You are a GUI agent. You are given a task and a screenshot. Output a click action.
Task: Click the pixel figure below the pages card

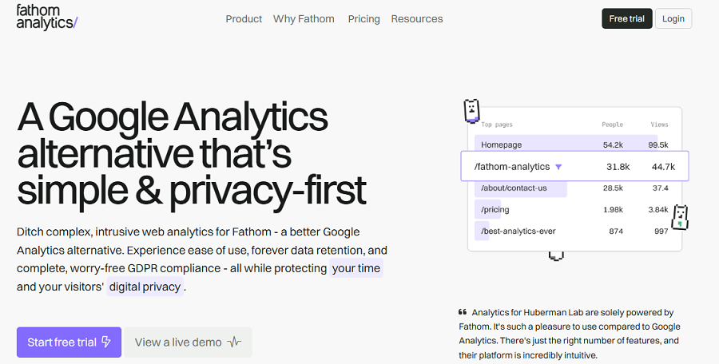pos(556,255)
